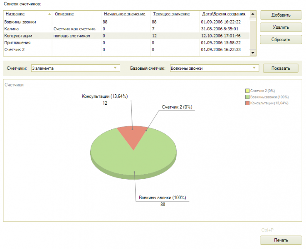Viewport: 306px width, 249px height.
Task: Click the list scrollbar up arrow
Action: pos(253,14)
